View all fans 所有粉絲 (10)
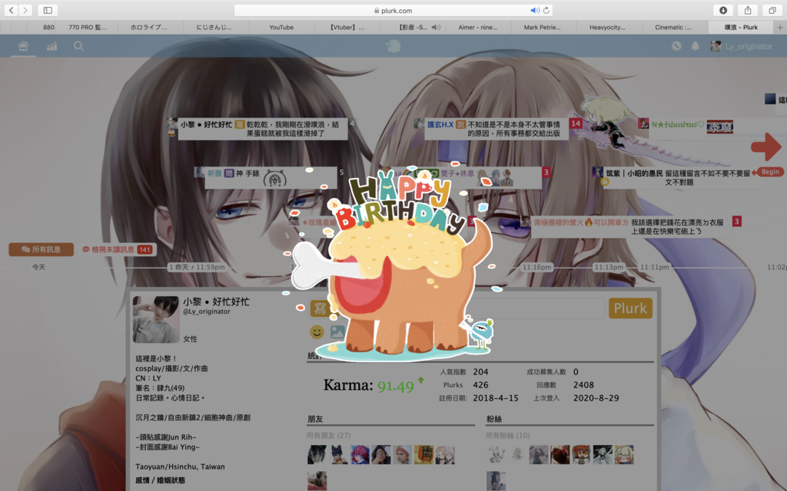This screenshot has width=787, height=491. pos(507,436)
